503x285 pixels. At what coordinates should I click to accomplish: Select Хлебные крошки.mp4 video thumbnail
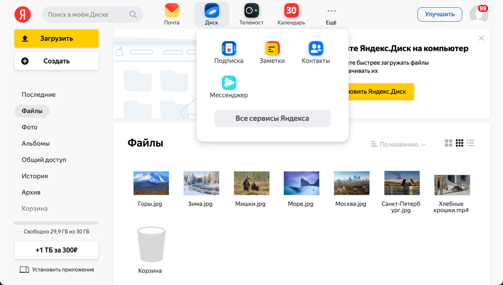[x=452, y=185]
